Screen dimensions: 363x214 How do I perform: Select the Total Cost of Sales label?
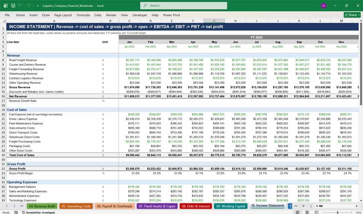click(54, 155)
